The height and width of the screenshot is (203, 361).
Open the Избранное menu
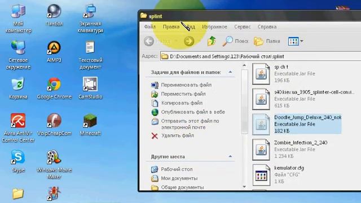214,27
